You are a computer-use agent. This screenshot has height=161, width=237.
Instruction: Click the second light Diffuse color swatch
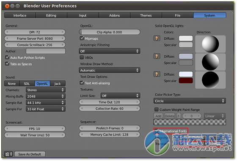coord(186,56)
